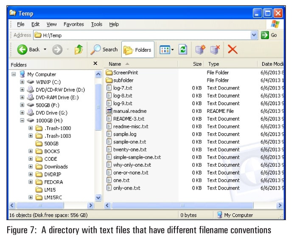This screenshot has width=297, height=246.
Task: Expand the BOOKS folder in tree
Action: click(x=31, y=151)
